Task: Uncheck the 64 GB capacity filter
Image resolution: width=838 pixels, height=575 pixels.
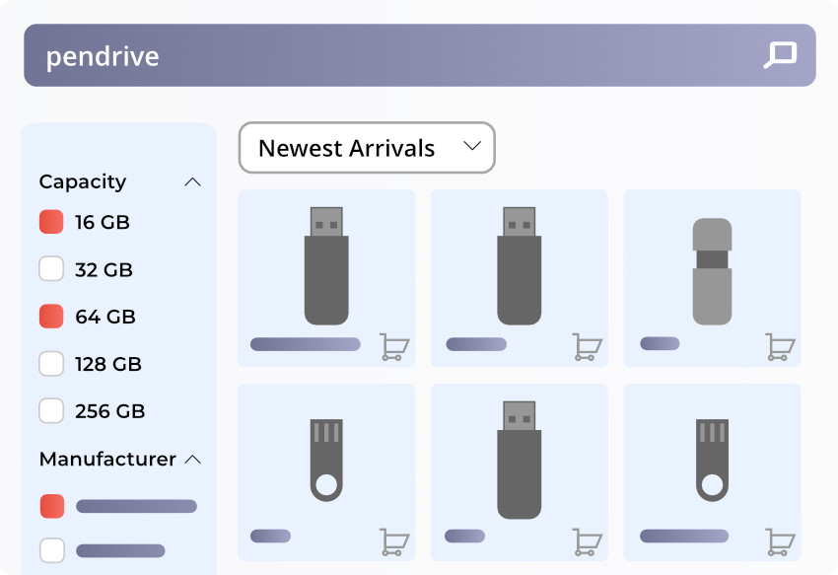Action: (x=51, y=317)
